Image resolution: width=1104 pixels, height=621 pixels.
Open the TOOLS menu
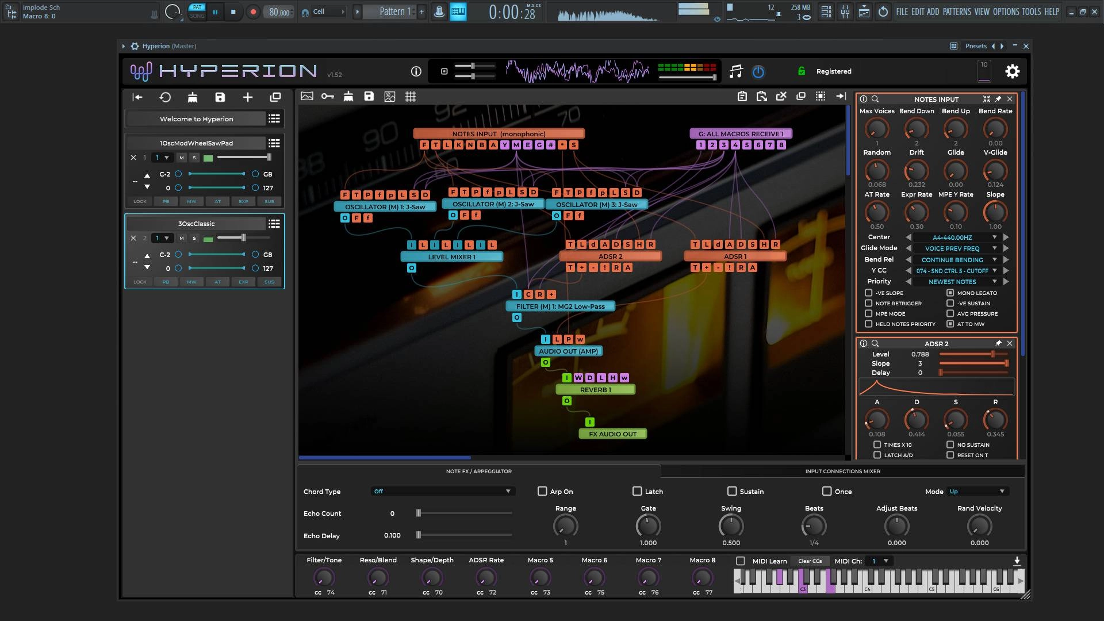[1031, 11]
